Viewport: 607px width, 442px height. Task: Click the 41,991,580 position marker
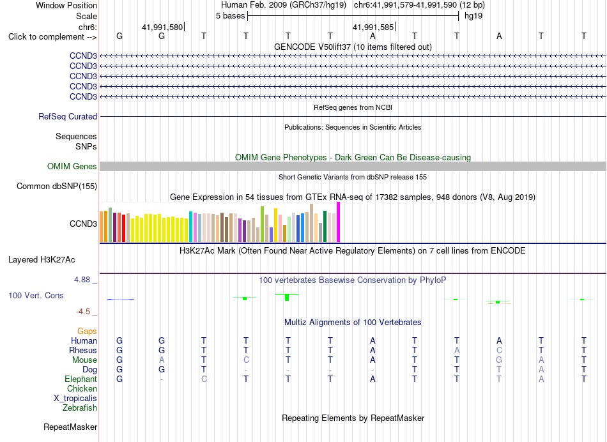(x=162, y=27)
